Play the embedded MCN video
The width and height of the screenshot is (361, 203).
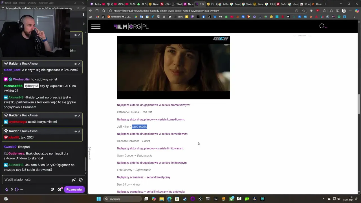(x=173, y=68)
